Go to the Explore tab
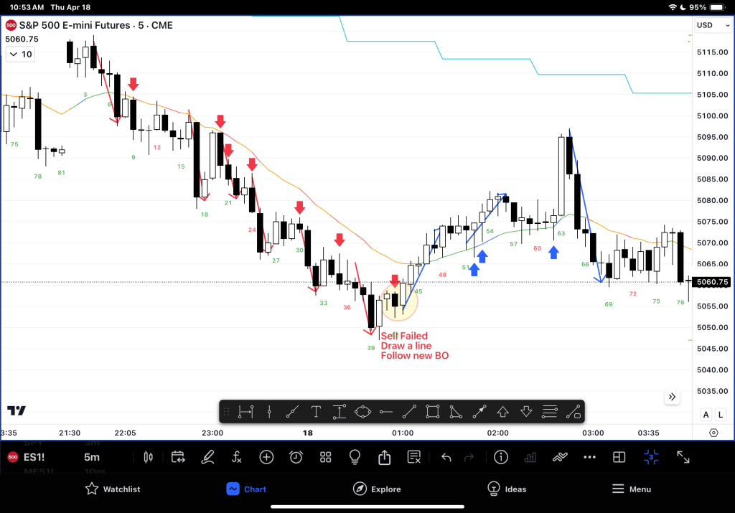The width and height of the screenshot is (735, 513). [377, 489]
